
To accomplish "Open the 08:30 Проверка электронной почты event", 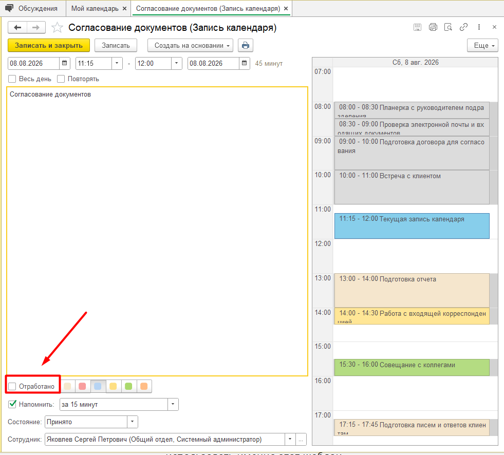I will 412,127.
